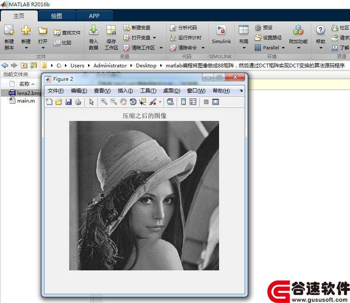This screenshot has width=350, height=303.
Task: Switch to the Home (主页) tab
Action: pos(19,16)
